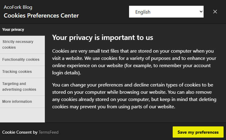The height and width of the screenshot is (140, 226).
Task: Select the Your privacy tab
Action: [13, 30]
